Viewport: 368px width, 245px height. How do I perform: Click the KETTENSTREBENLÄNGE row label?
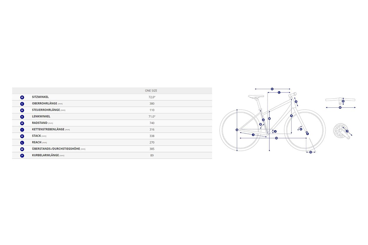coord(48,129)
